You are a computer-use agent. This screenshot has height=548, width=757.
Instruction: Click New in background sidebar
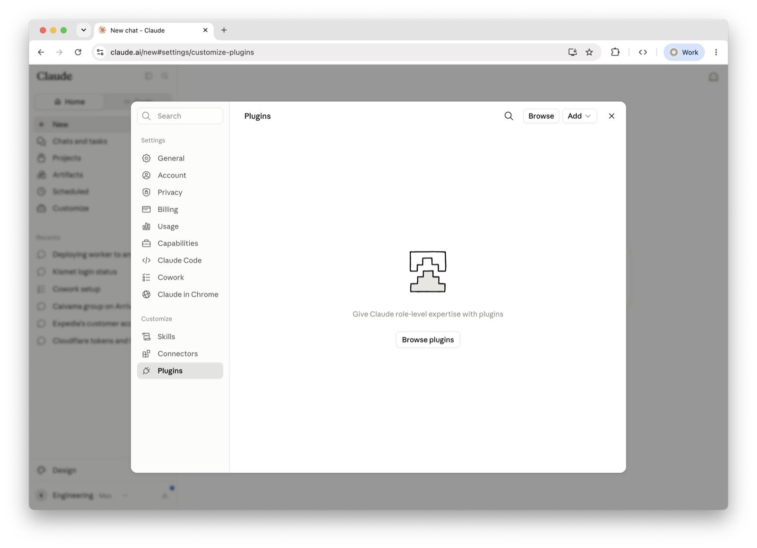[x=83, y=124]
